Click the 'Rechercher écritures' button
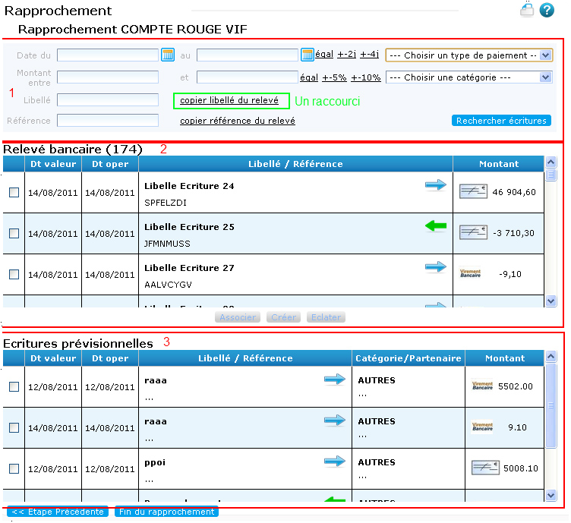571x523 pixels. (501, 121)
